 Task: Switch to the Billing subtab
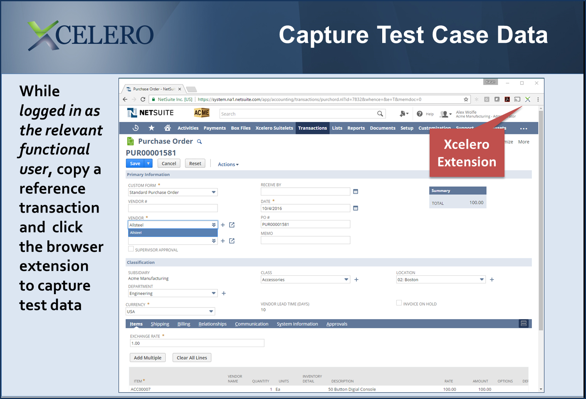tap(184, 324)
